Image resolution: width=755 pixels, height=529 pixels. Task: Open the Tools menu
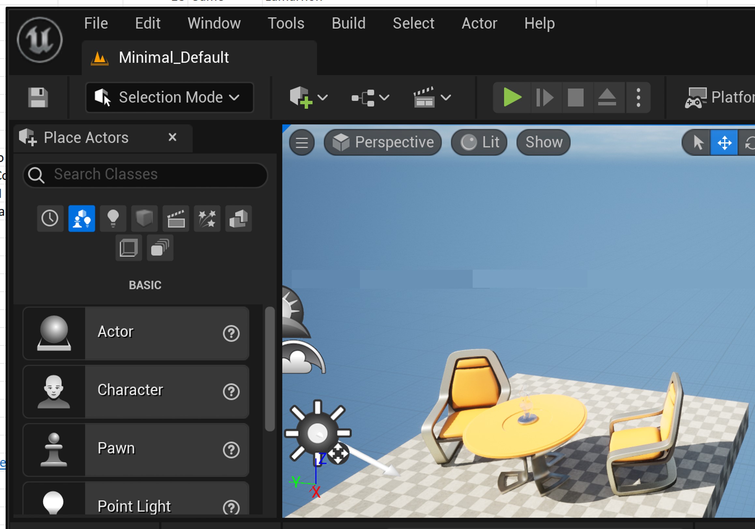[286, 23]
